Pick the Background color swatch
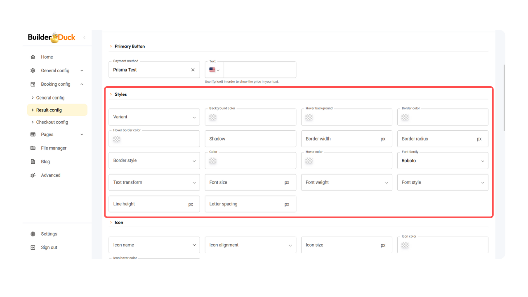The width and height of the screenshot is (528, 297). 213,118
